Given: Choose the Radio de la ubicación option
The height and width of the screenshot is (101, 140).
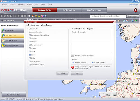Looking at the screenshot, I should click(x=12, y=45).
